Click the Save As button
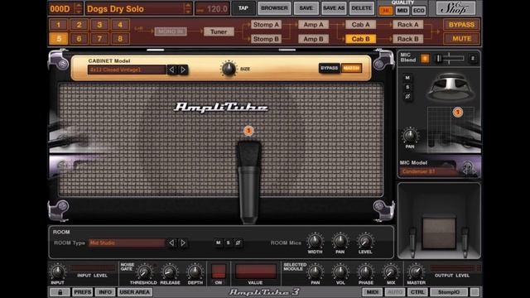Viewport: 530px width, 298px height. pyautogui.click(x=334, y=8)
